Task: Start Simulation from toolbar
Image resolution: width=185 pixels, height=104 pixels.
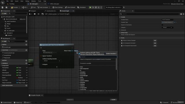Action: pyautogui.click(x=82, y=8)
